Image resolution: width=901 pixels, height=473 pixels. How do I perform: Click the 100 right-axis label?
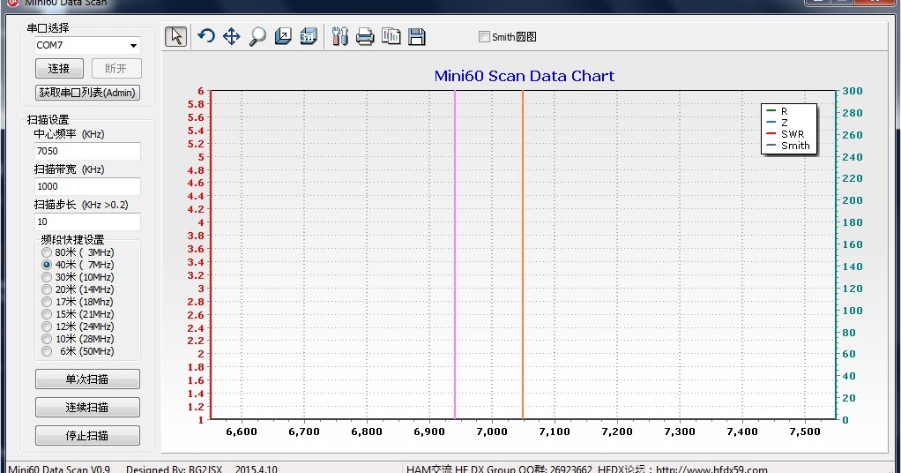(x=853, y=311)
